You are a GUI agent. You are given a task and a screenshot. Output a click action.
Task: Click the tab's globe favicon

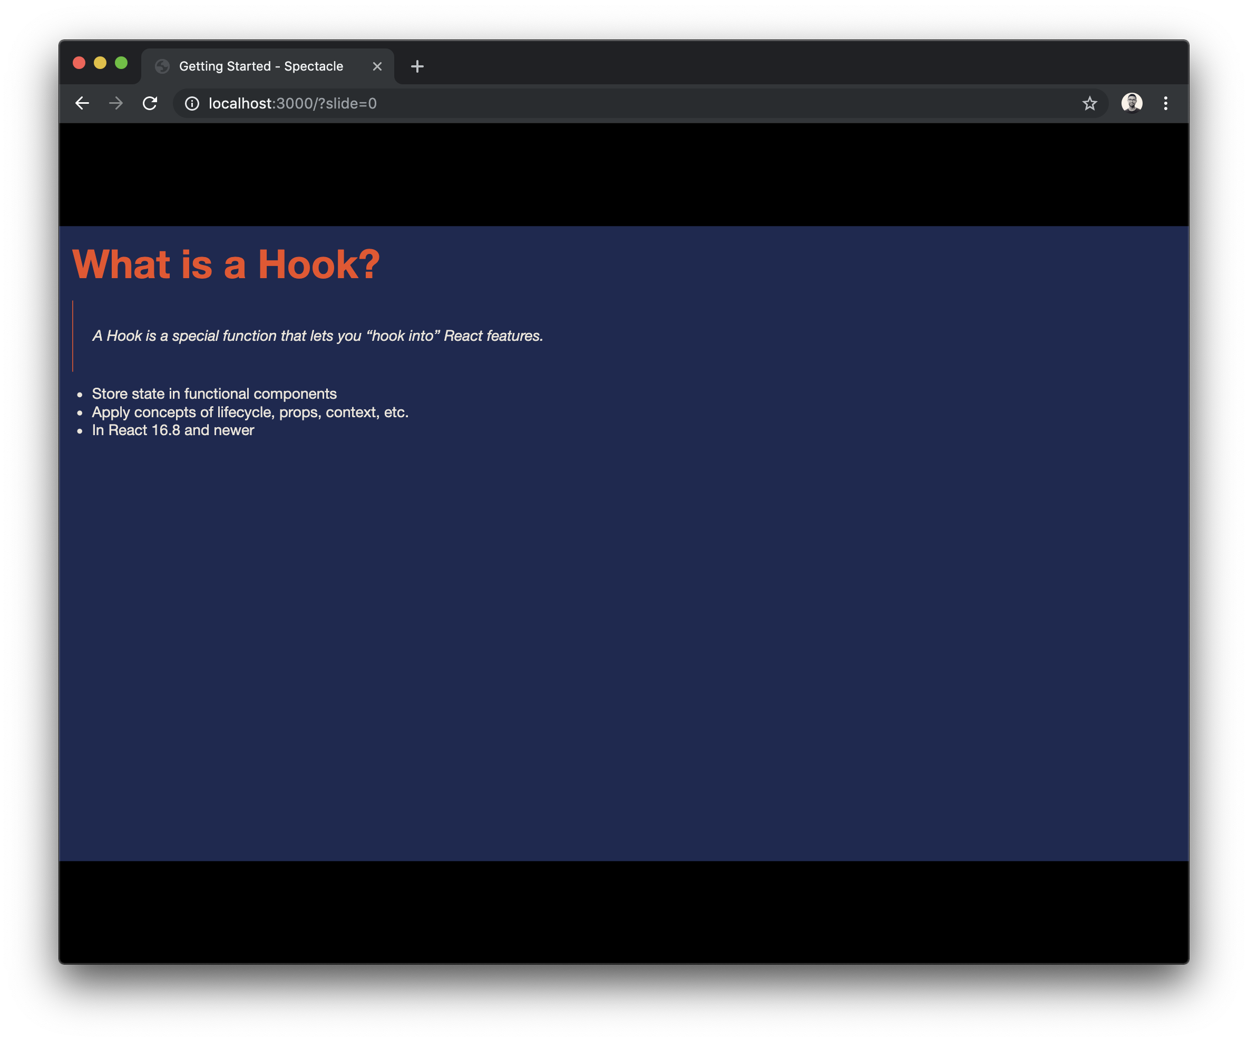[162, 66]
